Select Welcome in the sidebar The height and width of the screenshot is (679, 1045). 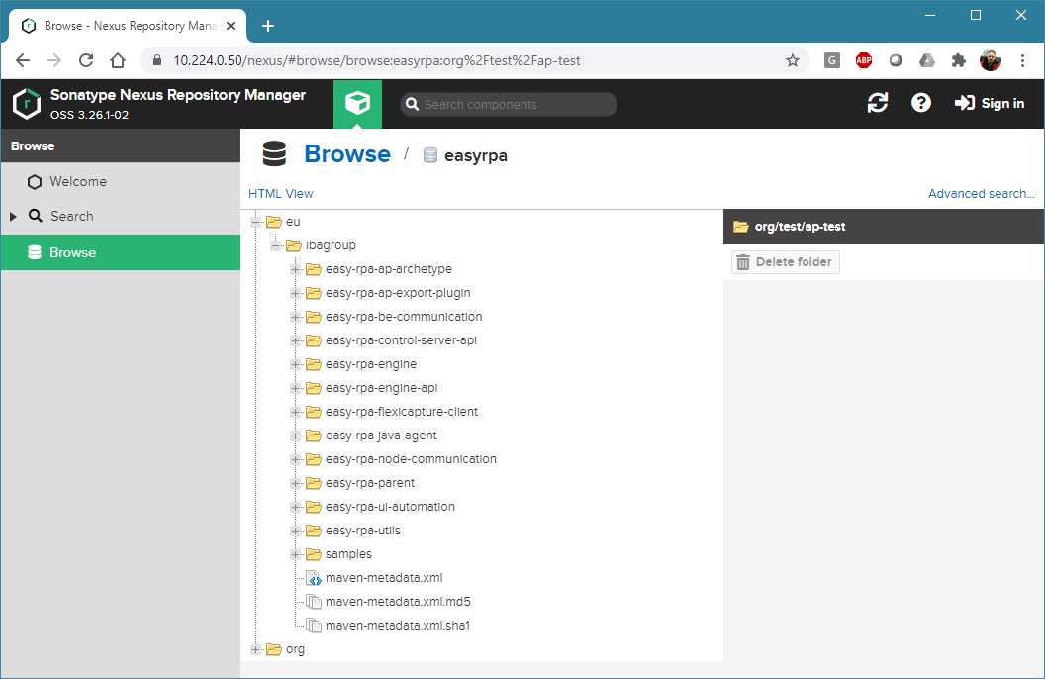click(x=77, y=181)
